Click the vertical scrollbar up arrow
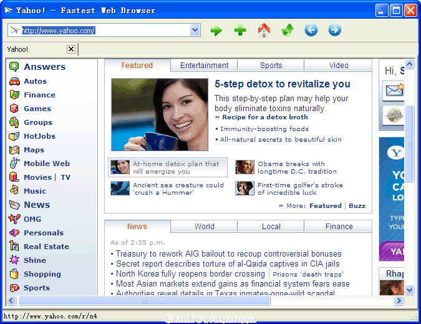Image resolution: width=421 pixels, height=324 pixels. click(x=409, y=64)
